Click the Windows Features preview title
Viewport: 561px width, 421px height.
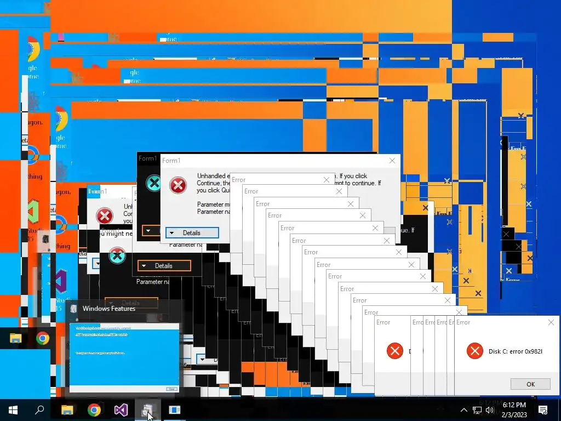(x=109, y=309)
